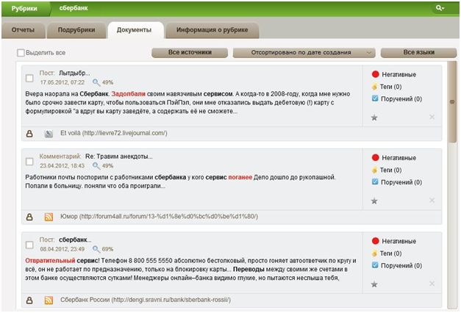The height and width of the screenshot is (313, 461).
Task: Click tags icon in Травим анекдоты comment
Action: tap(374, 170)
